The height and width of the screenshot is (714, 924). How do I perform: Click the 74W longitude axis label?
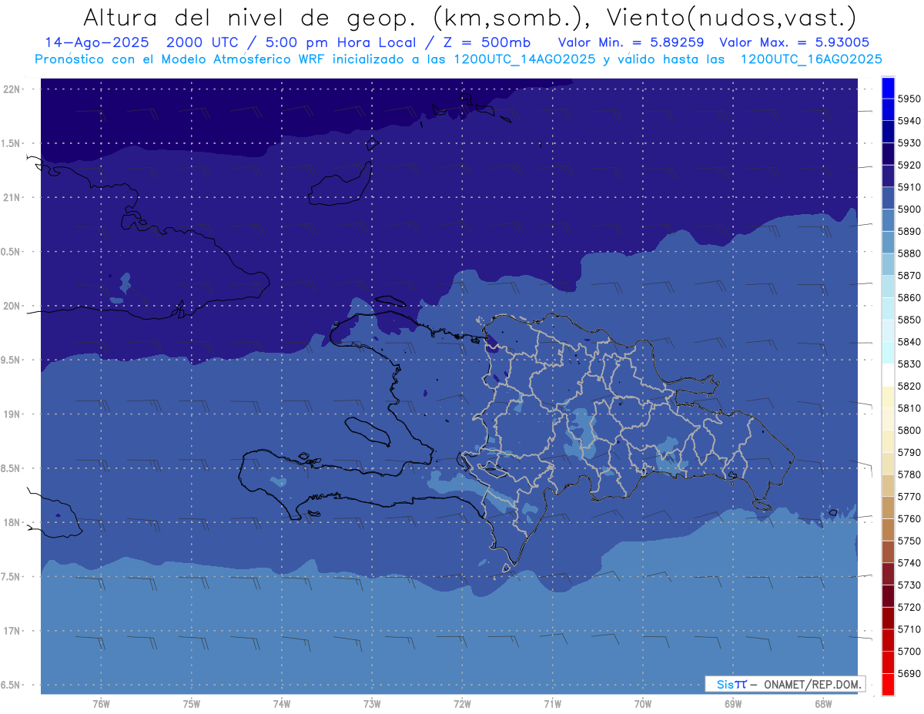[282, 704]
